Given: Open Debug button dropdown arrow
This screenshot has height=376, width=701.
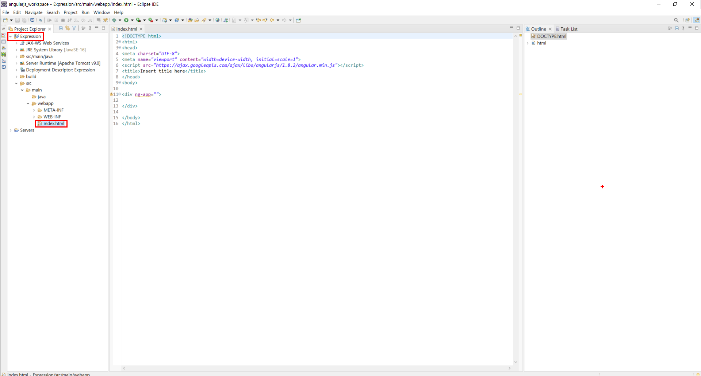Looking at the screenshot, I should tap(120, 20).
